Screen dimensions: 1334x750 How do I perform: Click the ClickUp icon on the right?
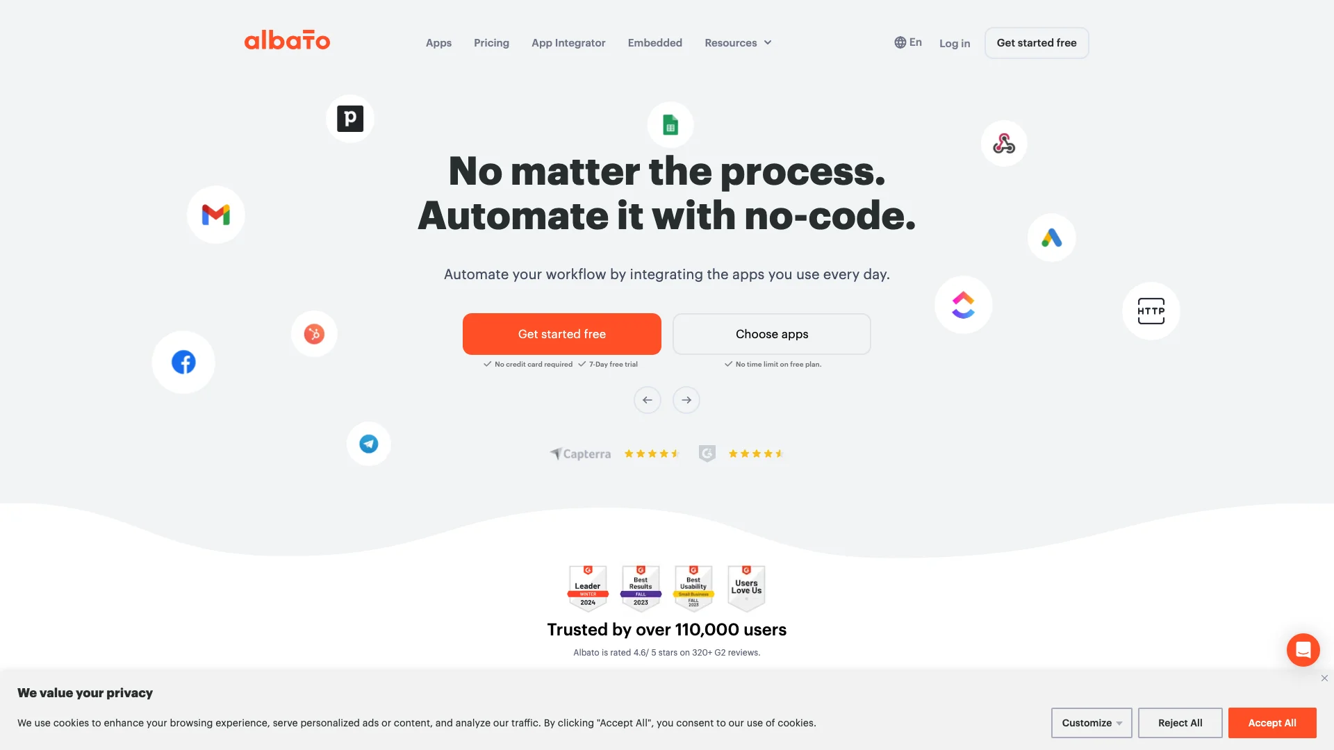pos(964,304)
